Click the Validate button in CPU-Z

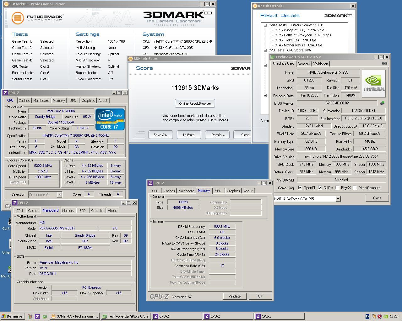[x=235, y=296]
